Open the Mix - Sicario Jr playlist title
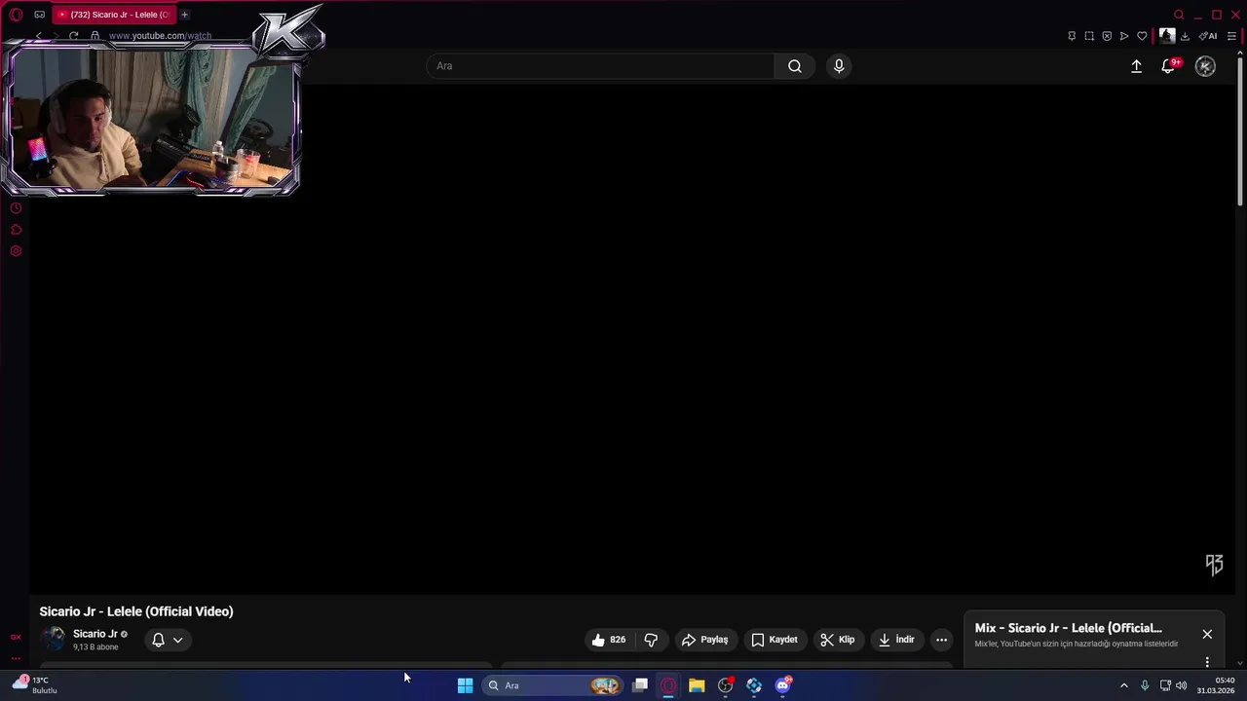This screenshot has width=1247, height=701. point(1068,628)
